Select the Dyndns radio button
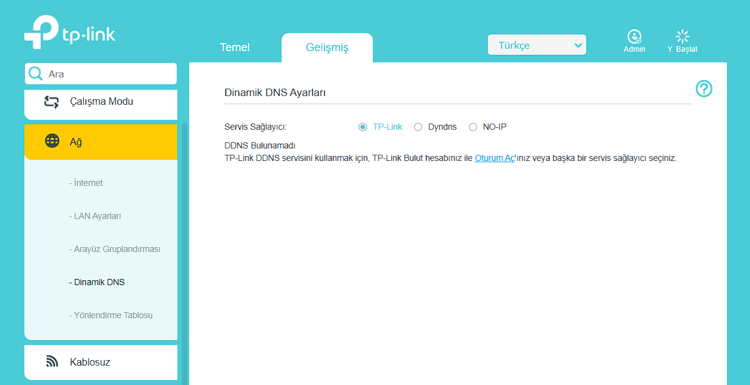 (418, 127)
